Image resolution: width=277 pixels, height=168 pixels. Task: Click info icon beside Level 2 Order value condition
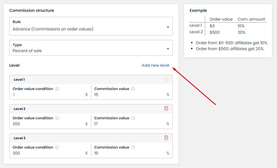point(57,118)
